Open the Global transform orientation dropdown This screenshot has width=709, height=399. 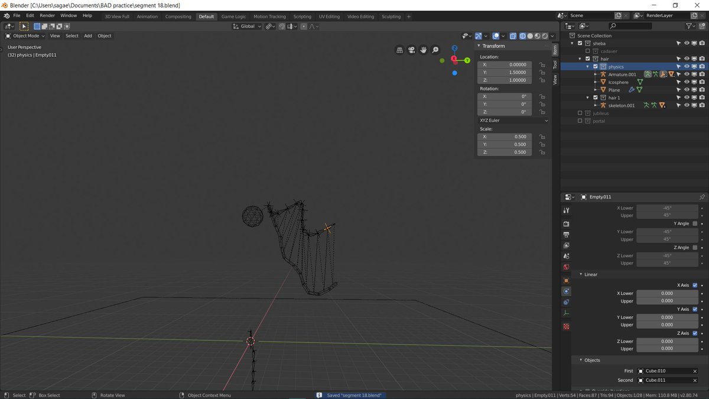point(247,26)
